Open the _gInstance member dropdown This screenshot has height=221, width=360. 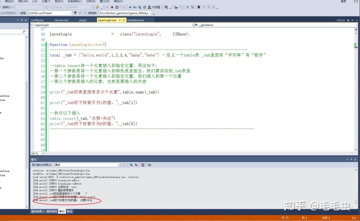pyautogui.click(x=276, y=25)
